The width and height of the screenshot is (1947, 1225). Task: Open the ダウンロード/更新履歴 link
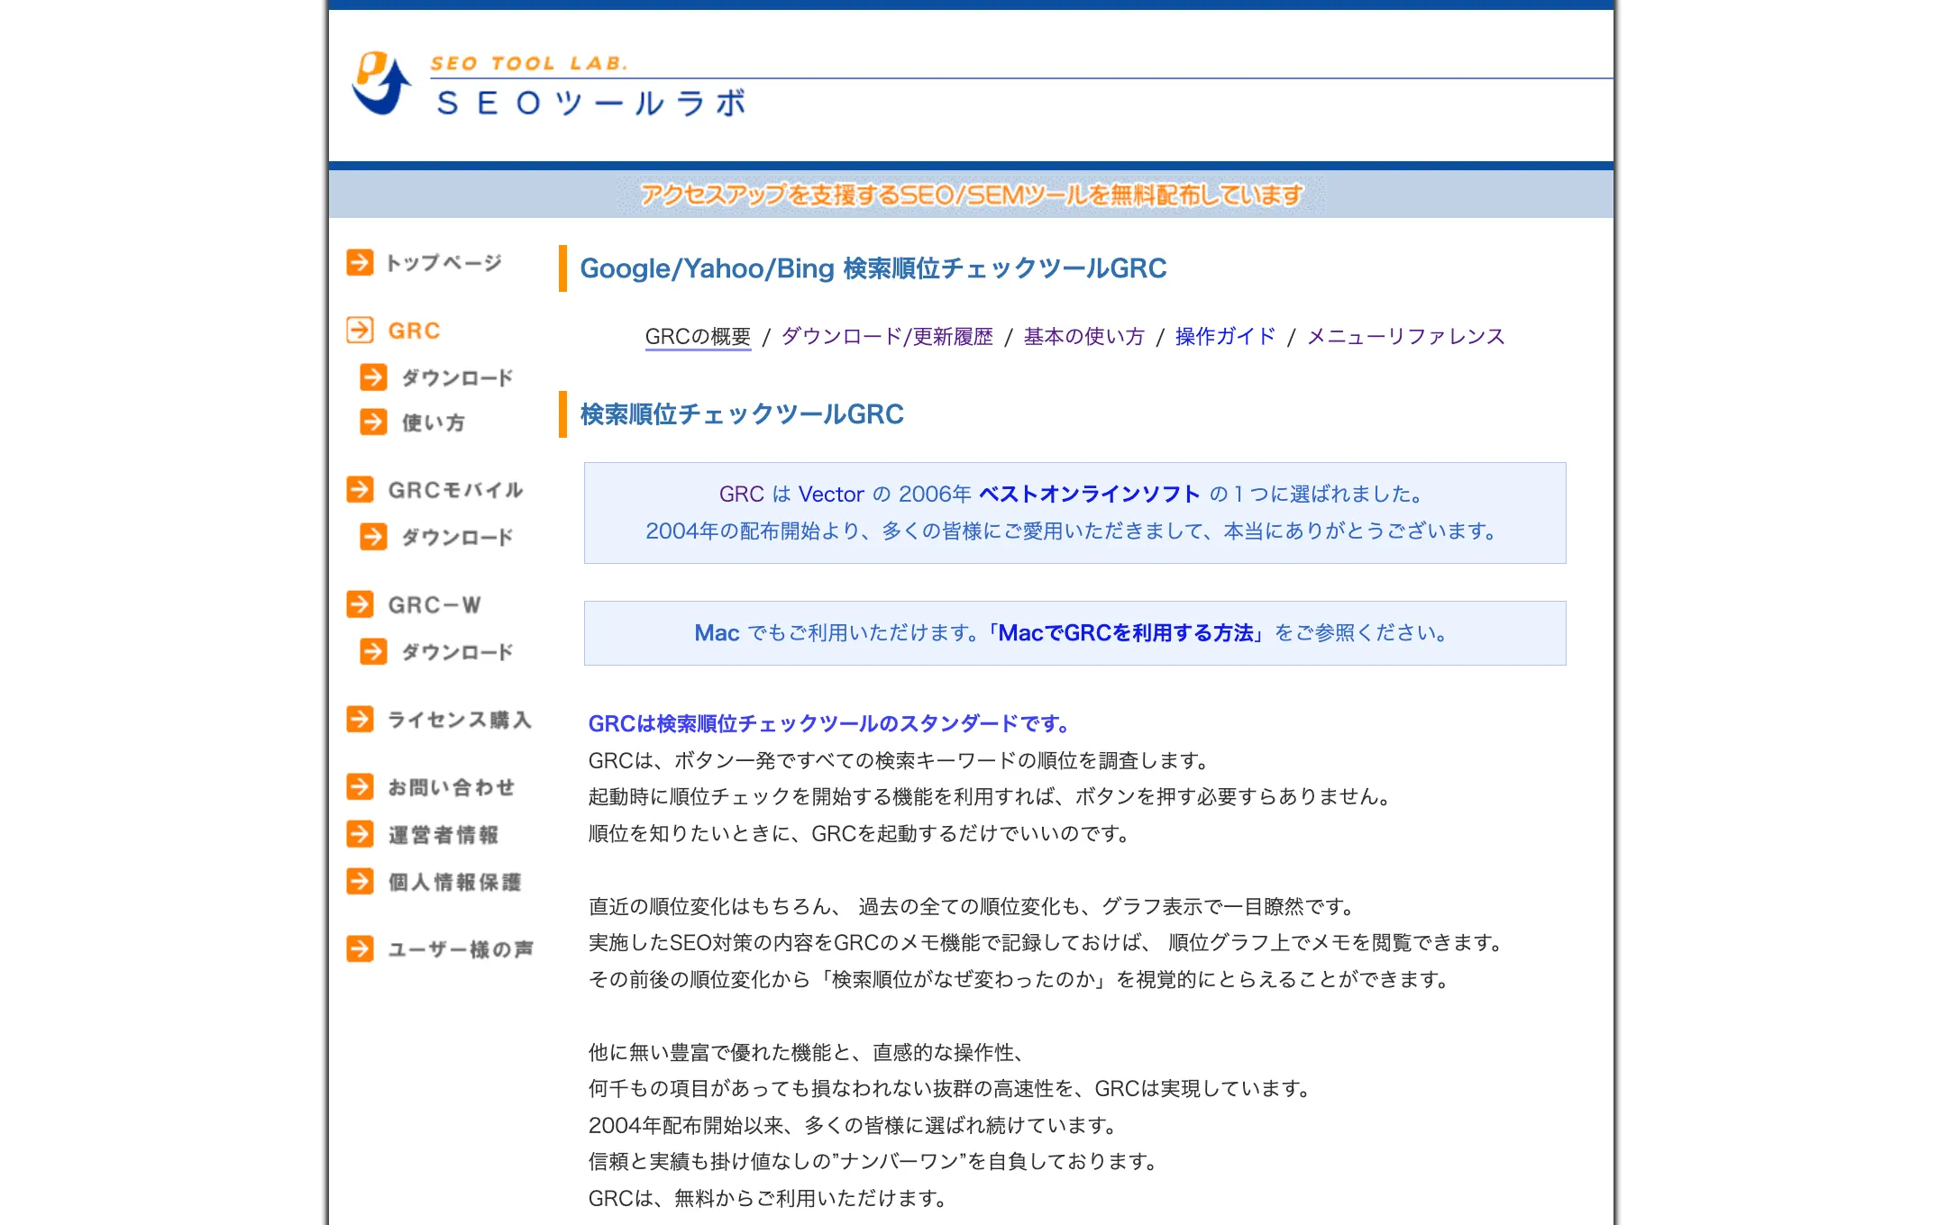(x=887, y=337)
